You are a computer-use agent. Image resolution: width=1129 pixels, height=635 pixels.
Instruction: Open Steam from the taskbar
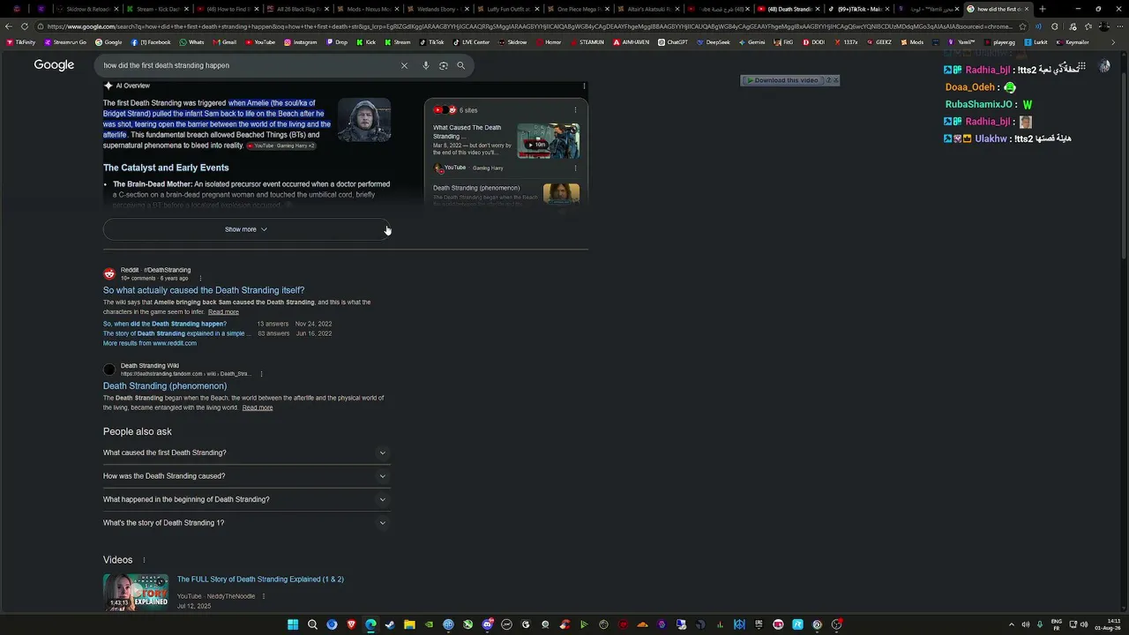(390, 624)
